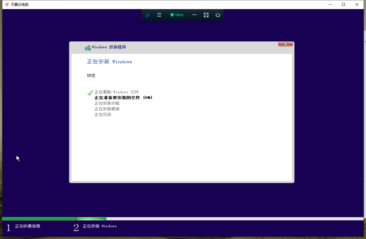The image size is (366, 239).
Task: Click the 正在完成 step text
Action: pos(103,115)
